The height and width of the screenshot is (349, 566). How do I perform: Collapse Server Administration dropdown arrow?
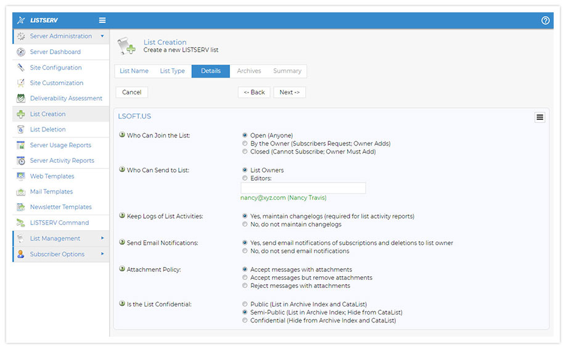tap(102, 36)
